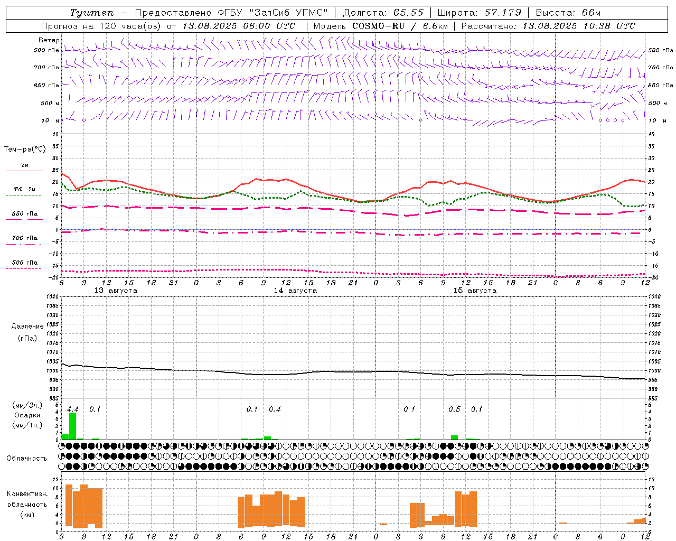Select the "Облачность" cloud cover label

coord(27,459)
